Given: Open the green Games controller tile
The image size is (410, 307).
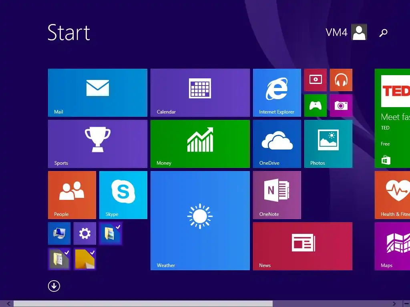Looking at the screenshot, I should tap(316, 106).
